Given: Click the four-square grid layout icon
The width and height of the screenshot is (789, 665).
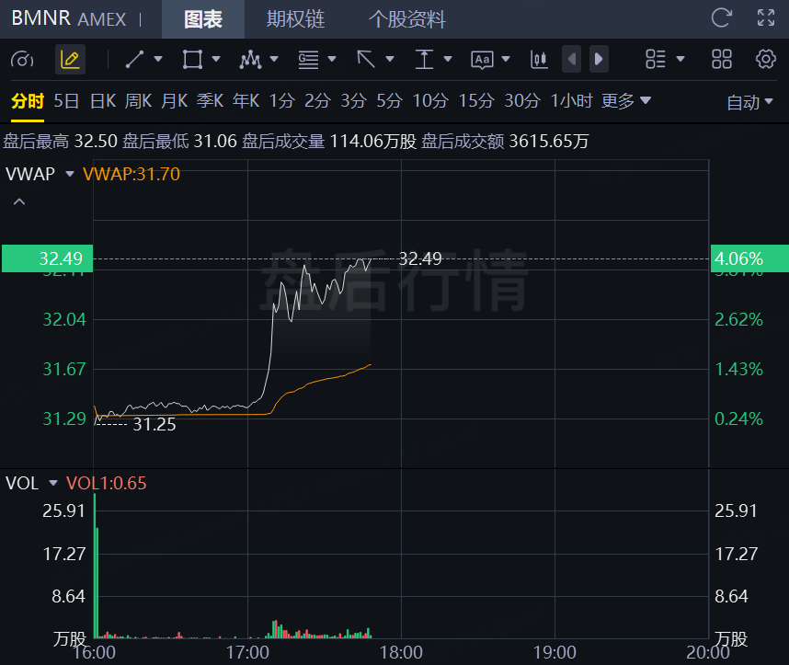Looking at the screenshot, I should (x=722, y=60).
